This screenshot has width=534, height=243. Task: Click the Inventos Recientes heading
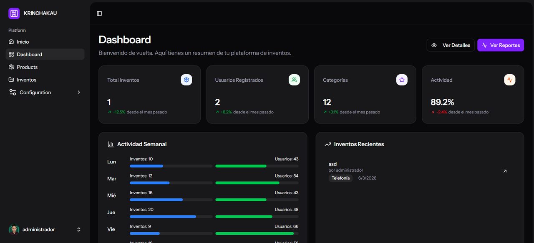(359, 144)
